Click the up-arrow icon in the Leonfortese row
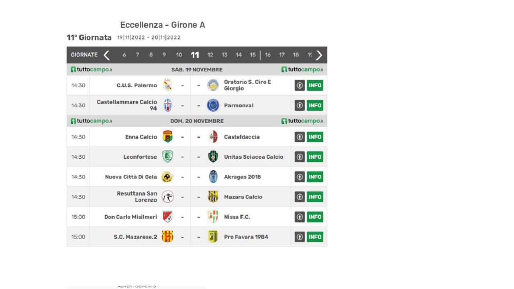This screenshot has height=289, width=514. [300, 157]
